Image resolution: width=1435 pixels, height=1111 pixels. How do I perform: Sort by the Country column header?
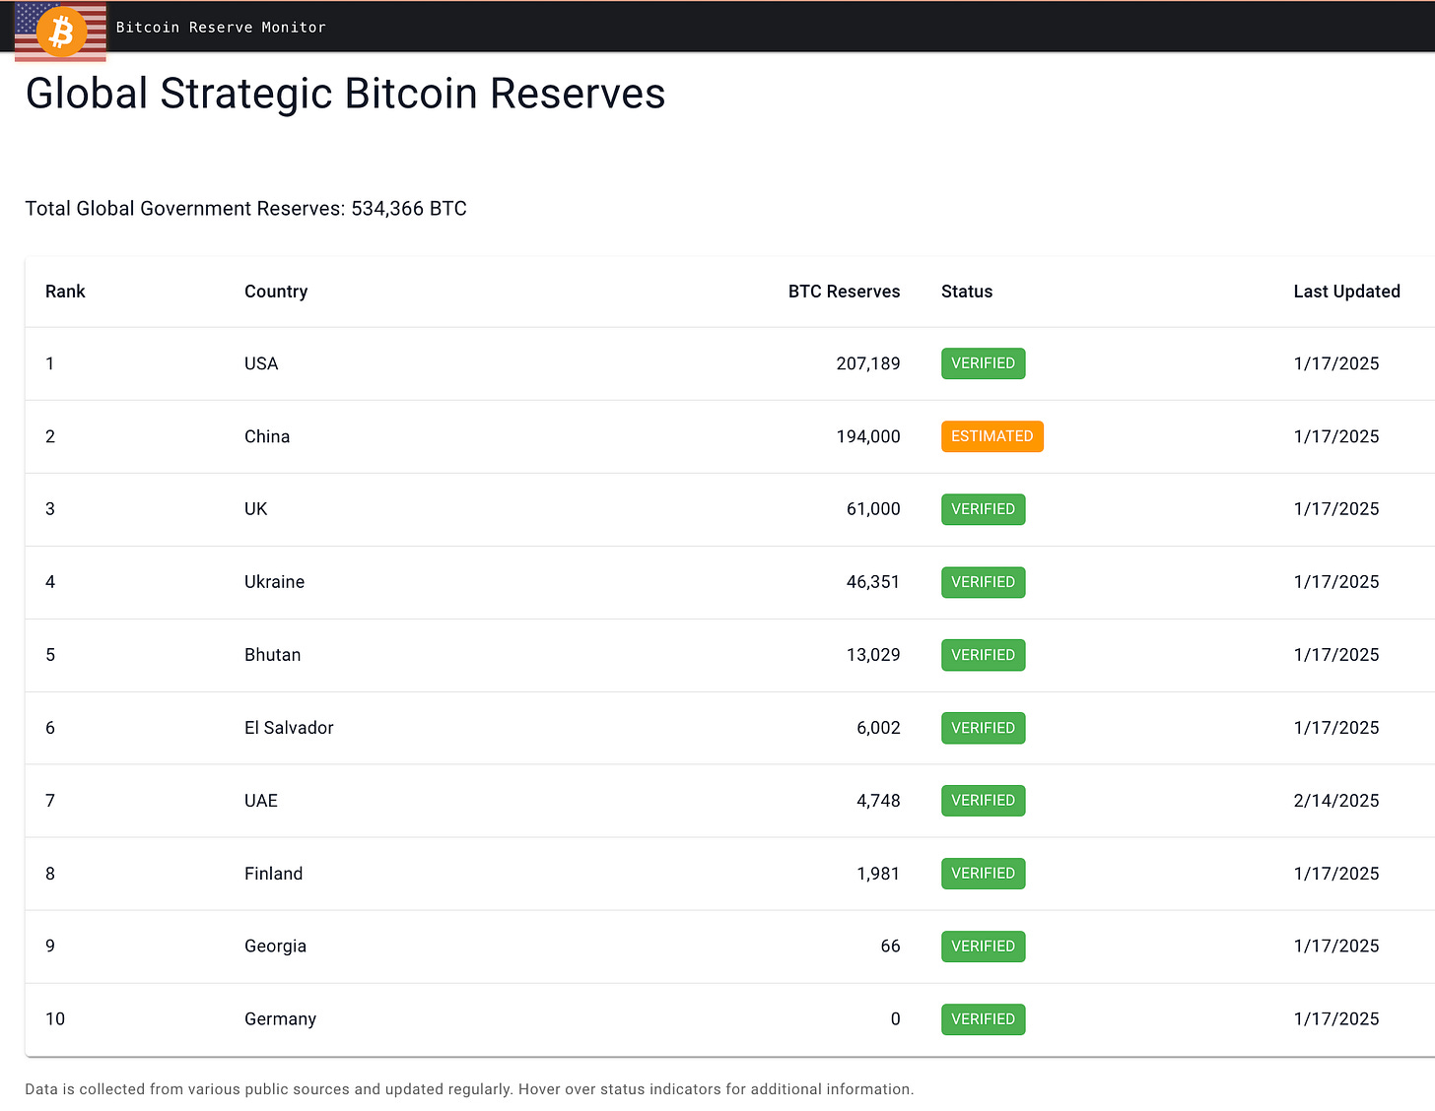276,292
